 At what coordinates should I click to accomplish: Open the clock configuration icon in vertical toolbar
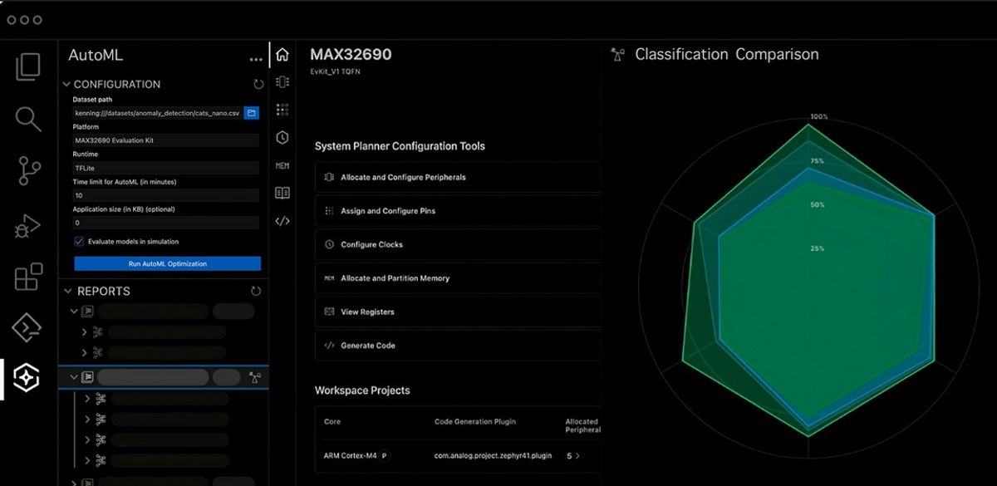point(282,137)
